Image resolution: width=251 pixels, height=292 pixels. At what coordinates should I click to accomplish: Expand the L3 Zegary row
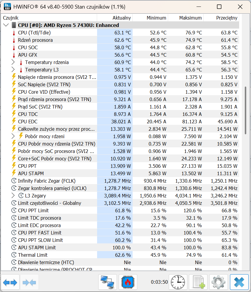13,196
